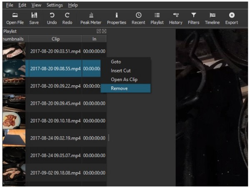Click the Clip column header
This screenshot has width=250, height=188.
[x=55, y=39]
